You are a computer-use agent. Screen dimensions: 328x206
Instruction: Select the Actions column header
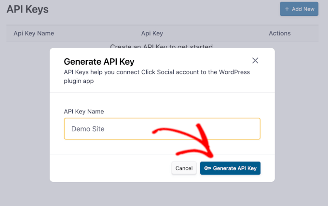[280, 33]
